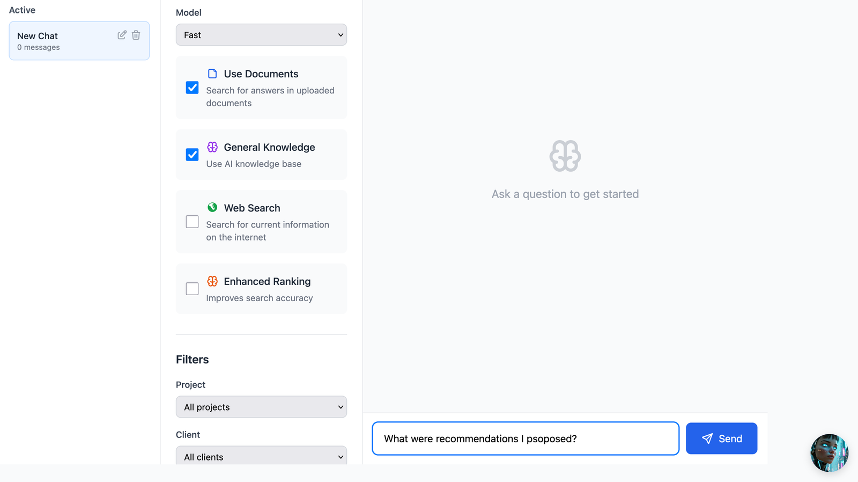Click the orange brain icon beside Enhanced Ranking
The image size is (858, 482).
tap(212, 281)
